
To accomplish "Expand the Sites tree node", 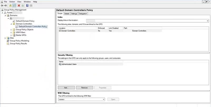I will [5, 38].
